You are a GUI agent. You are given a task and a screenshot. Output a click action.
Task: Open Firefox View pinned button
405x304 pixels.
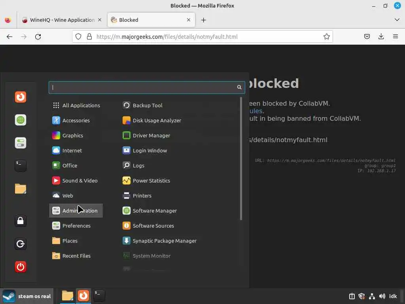pos(8,20)
